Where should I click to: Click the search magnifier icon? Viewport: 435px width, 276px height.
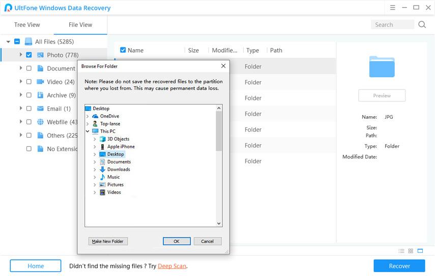422,25
